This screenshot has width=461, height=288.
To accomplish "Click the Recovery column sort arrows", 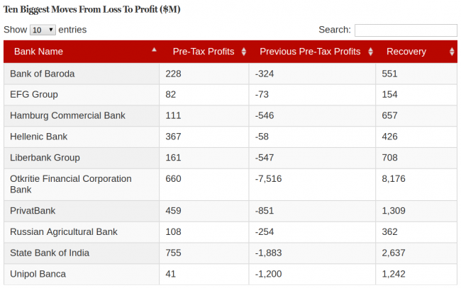I will (452, 52).
